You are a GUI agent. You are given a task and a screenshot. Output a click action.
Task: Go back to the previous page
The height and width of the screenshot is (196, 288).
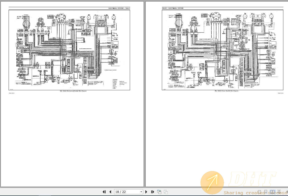point(110,192)
